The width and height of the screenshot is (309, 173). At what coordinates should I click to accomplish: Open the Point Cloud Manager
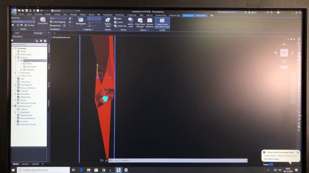pyautogui.click(x=140, y=23)
